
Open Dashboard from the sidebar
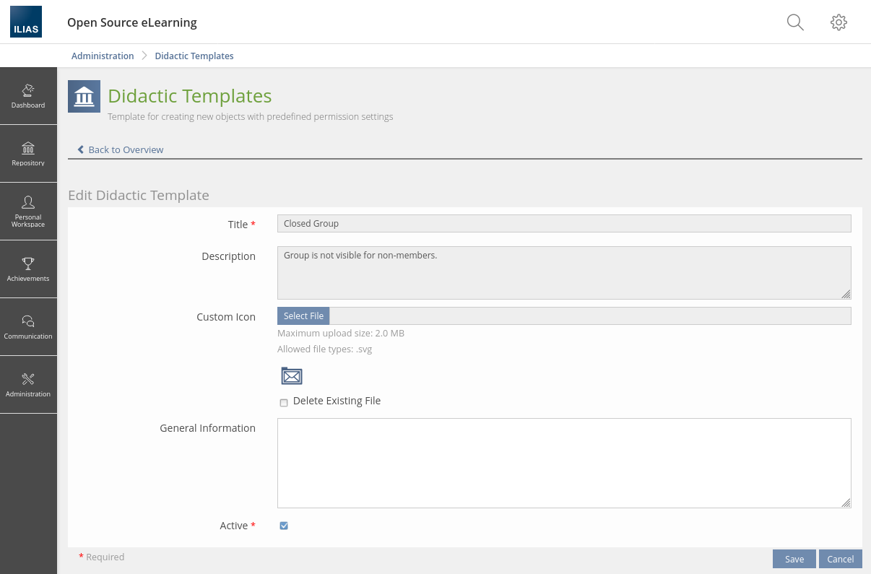pos(28,96)
